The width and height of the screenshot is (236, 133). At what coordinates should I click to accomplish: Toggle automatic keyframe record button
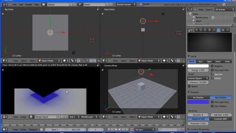pyautogui.click(x=132, y=130)
